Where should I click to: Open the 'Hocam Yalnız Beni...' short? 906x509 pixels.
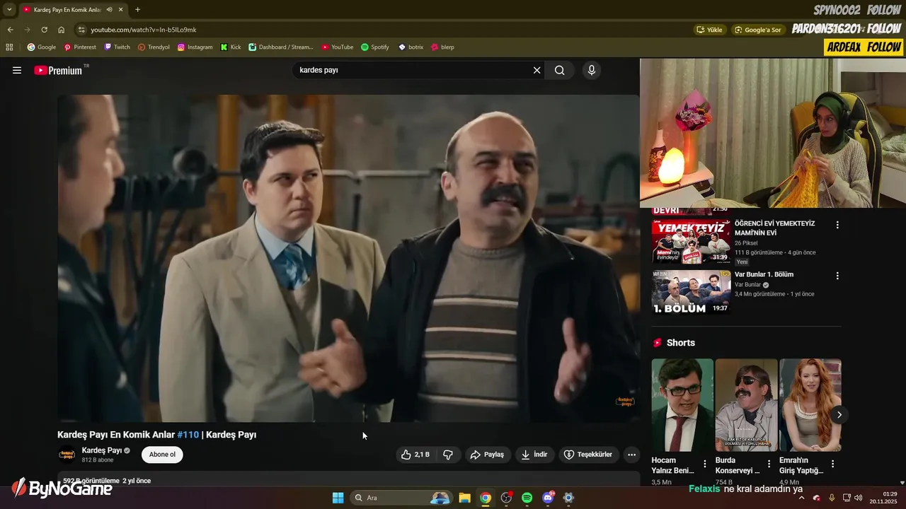pos(682,405)
